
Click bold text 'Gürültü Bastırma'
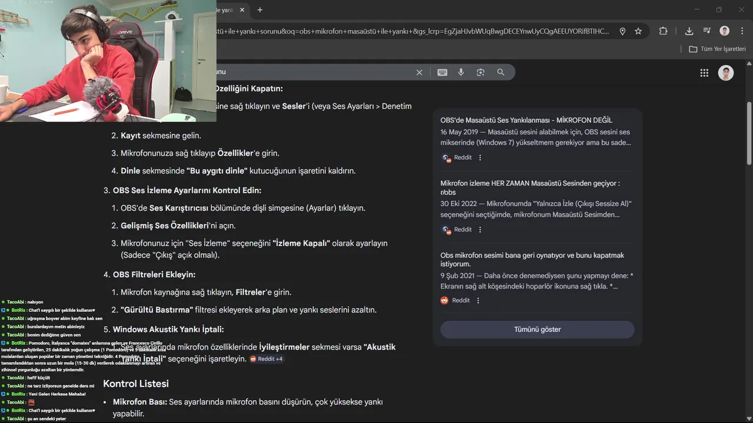coord(156,310)
